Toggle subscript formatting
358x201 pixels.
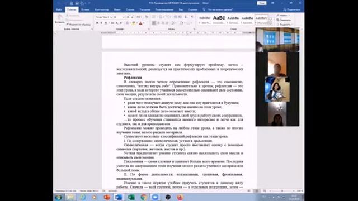point(117,23)
